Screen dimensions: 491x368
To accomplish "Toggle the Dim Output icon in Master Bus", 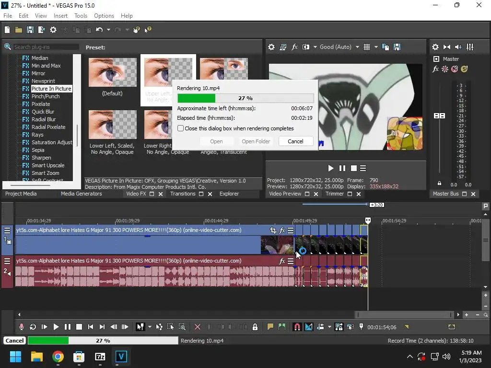I will 458,47.
